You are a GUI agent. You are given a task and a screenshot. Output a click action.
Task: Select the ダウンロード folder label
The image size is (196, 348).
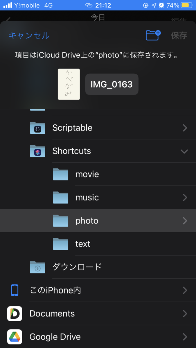coord(77,267)
